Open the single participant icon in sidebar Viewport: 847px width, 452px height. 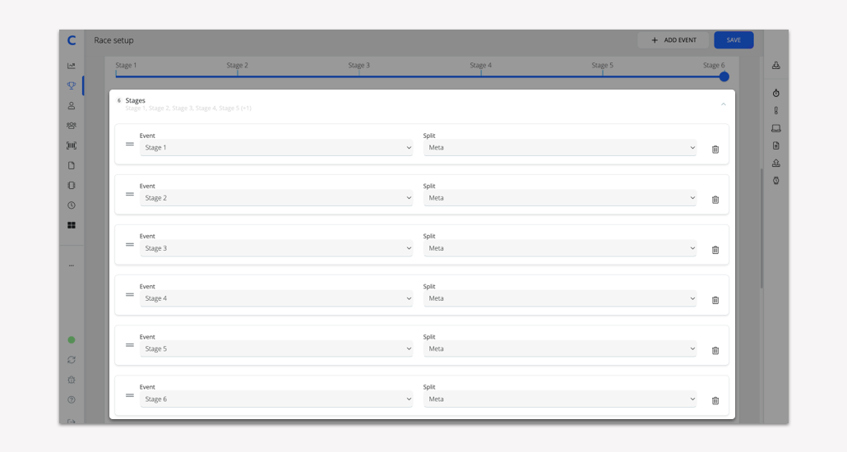point(72,106)
